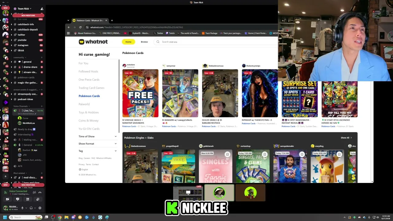
Task: Open the Whatnot Affiliates footer link
Action: click(104, 158)
